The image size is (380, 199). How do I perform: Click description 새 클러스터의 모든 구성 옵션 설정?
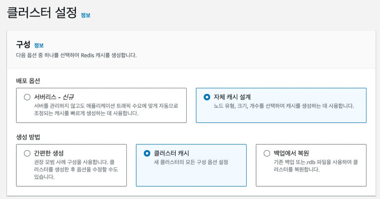(191, 162)
